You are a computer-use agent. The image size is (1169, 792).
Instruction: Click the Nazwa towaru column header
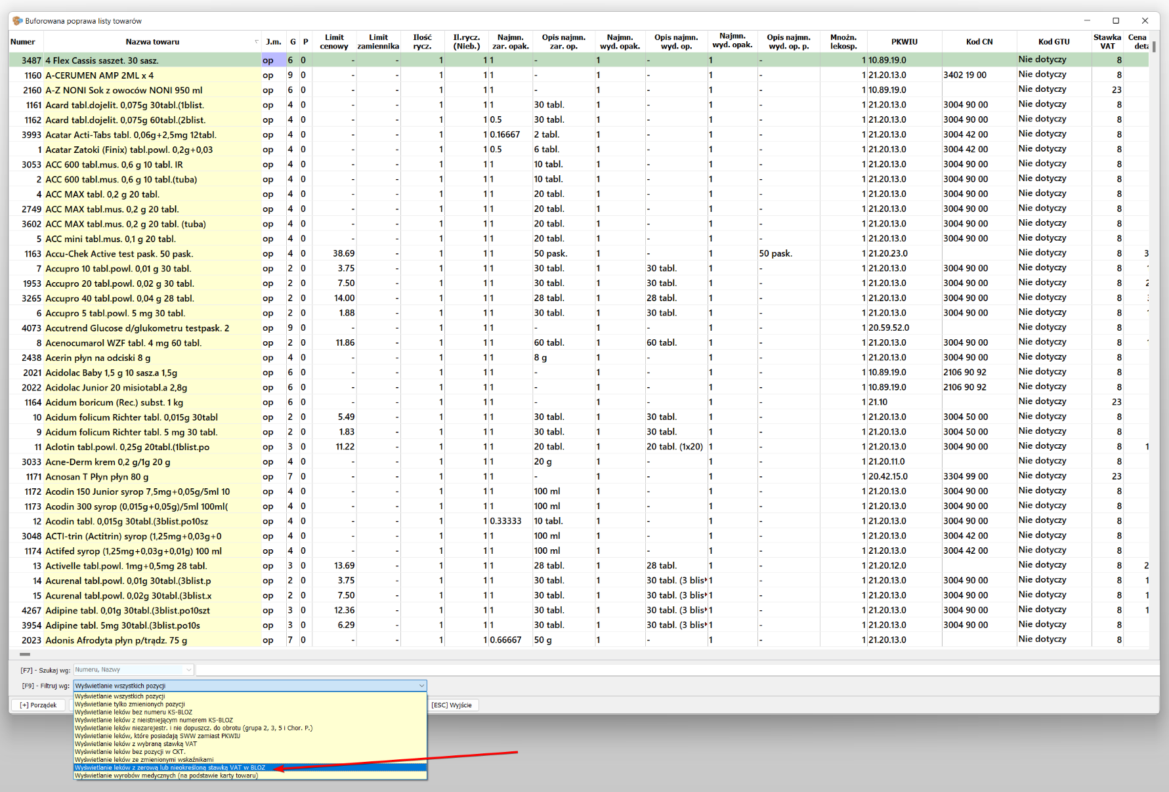point(152,42)
